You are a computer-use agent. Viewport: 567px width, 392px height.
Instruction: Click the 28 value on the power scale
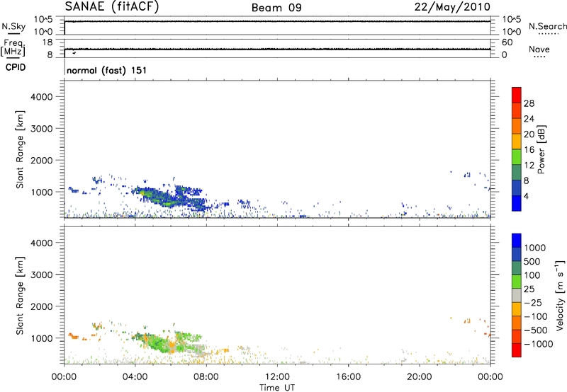coord(529,103)
